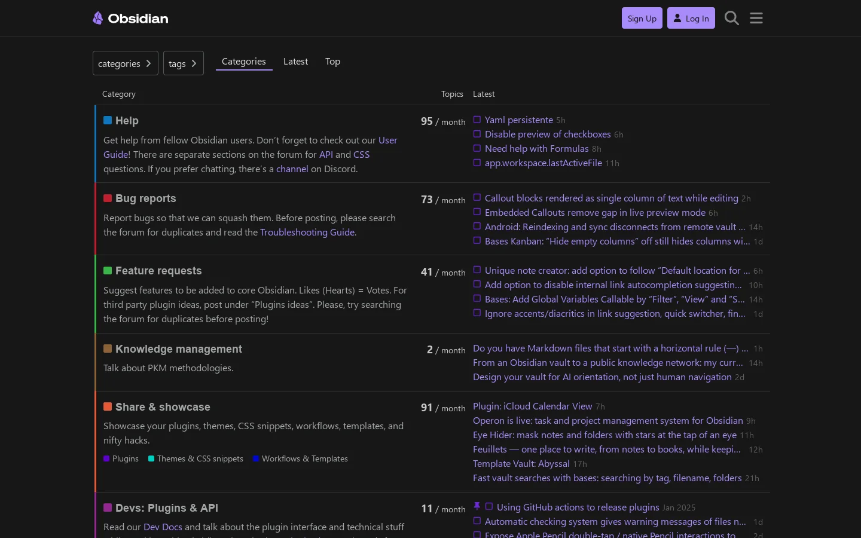Click the Latest column header
This screenshot has width=861, height=538.
click(x=484, y=94)
